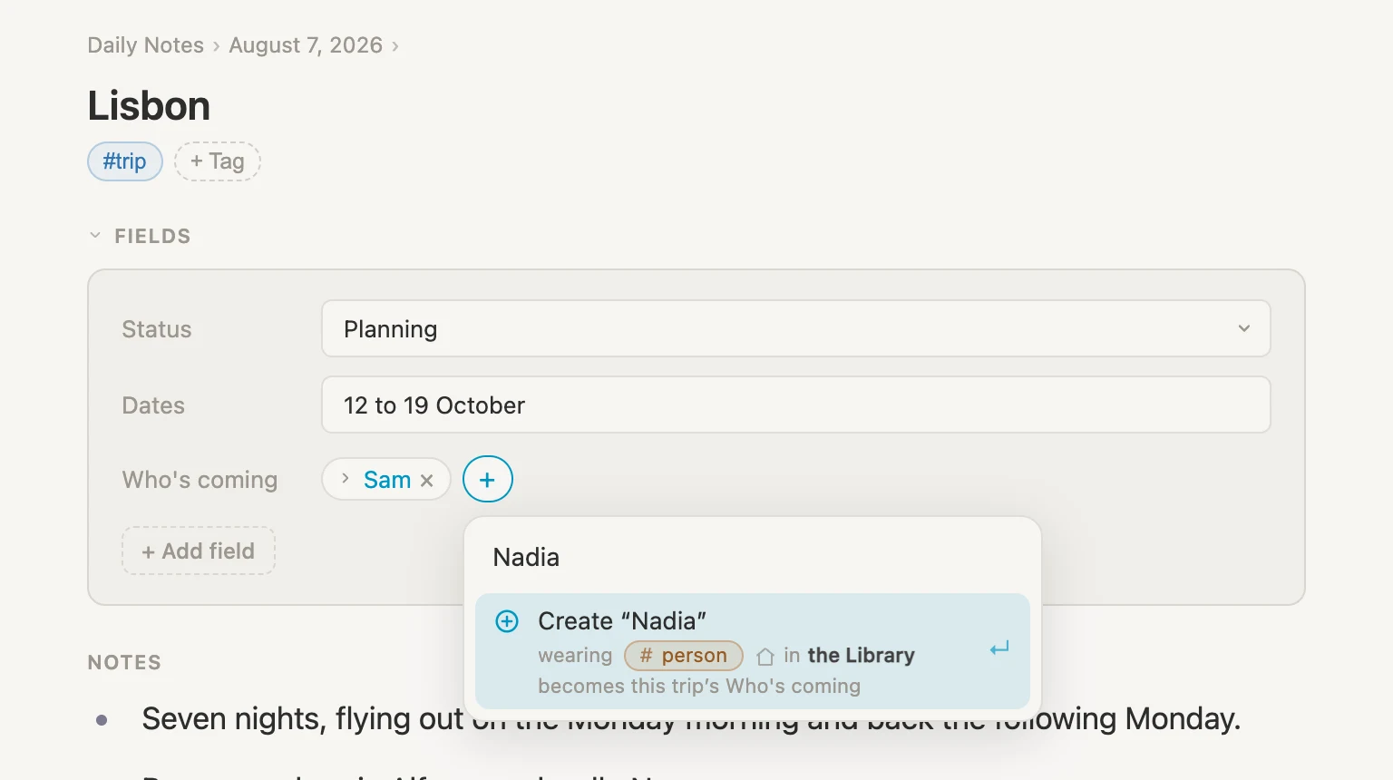Click 'becomes this trip's Who's coming' text
Viewport: 1393px width, 780px height.
coord(699,686)
